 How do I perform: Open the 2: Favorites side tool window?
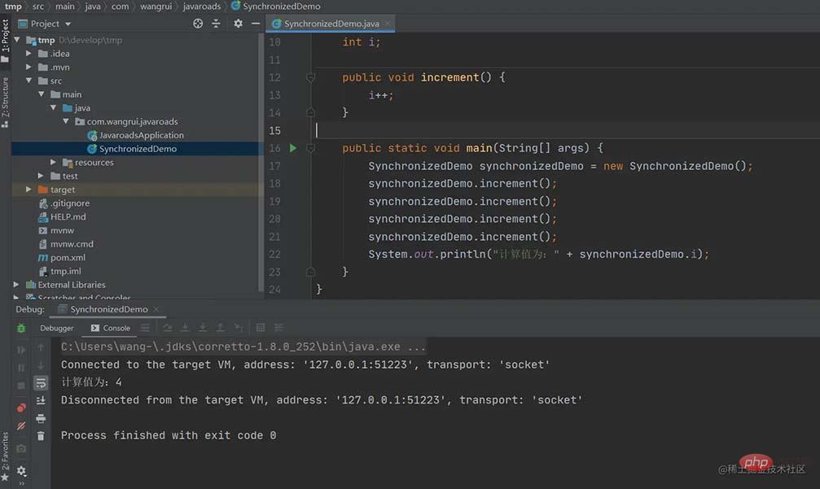tap(5, 456)
